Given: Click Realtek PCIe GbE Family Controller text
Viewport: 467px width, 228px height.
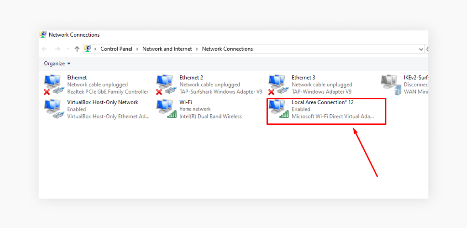Looking at the screenshot, I should 108,92.
